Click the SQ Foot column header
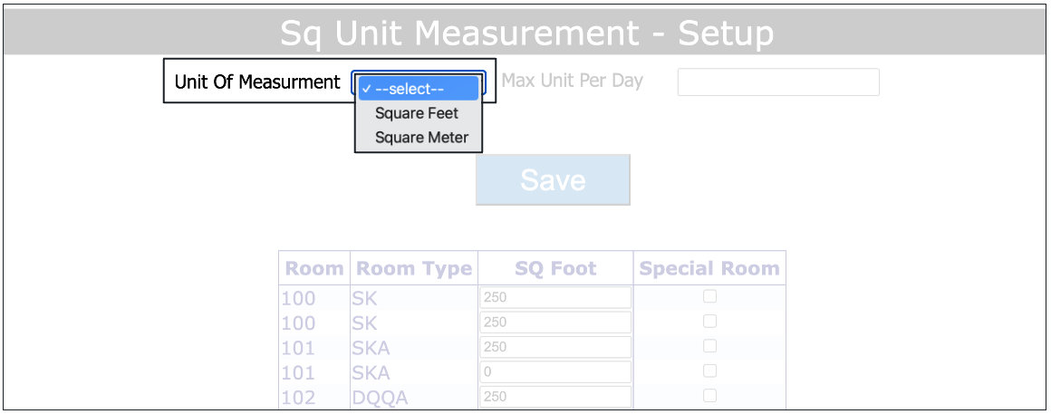This screenshot has width=1051, height=414. [555, 268]
